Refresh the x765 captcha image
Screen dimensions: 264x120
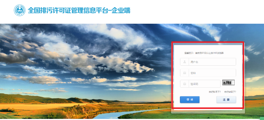(x=228, y=82)
